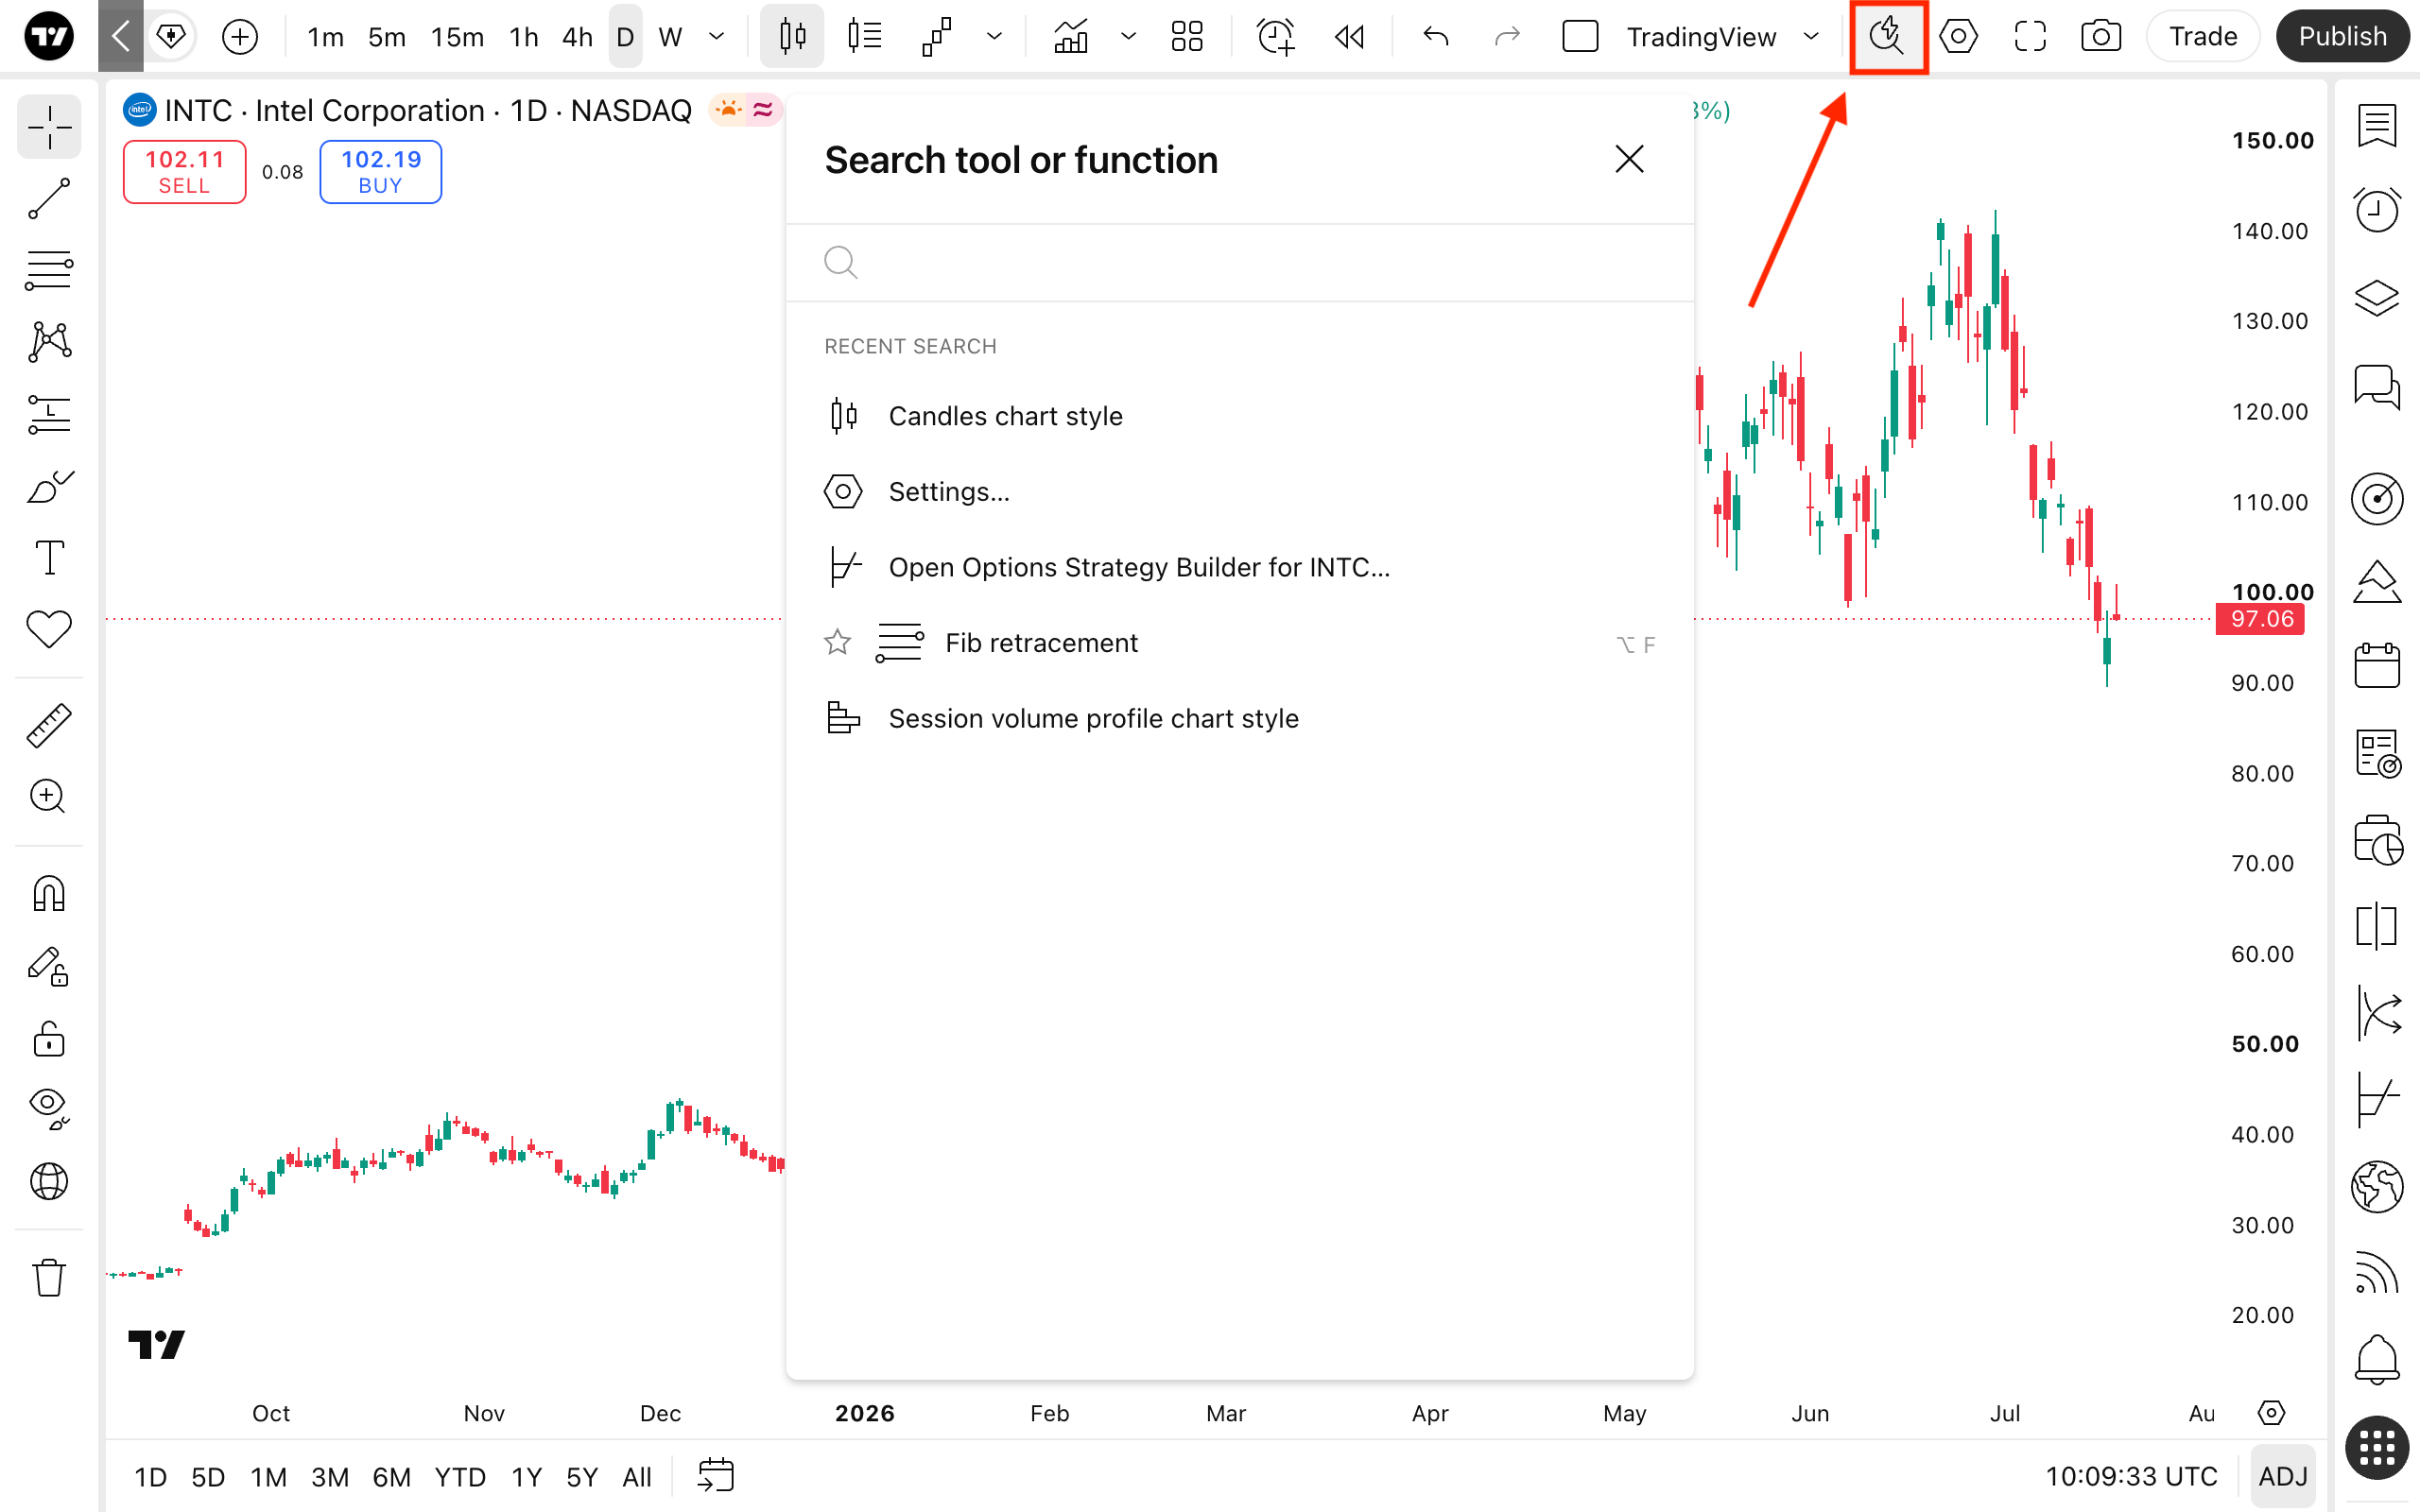
Task: Remove objects with the trash icon
Action: coord(49,1277)
